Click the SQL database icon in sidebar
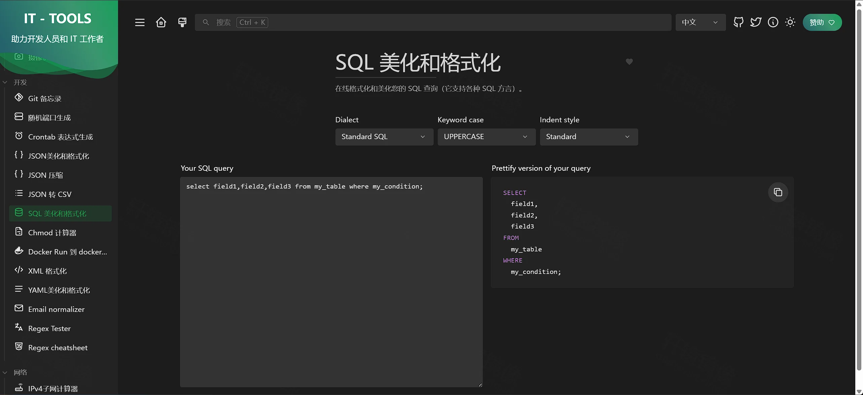863x395 pixels. [x=19, y=212]
